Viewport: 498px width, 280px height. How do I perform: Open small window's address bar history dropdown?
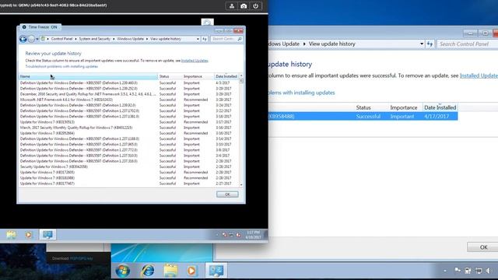[198, 39]
